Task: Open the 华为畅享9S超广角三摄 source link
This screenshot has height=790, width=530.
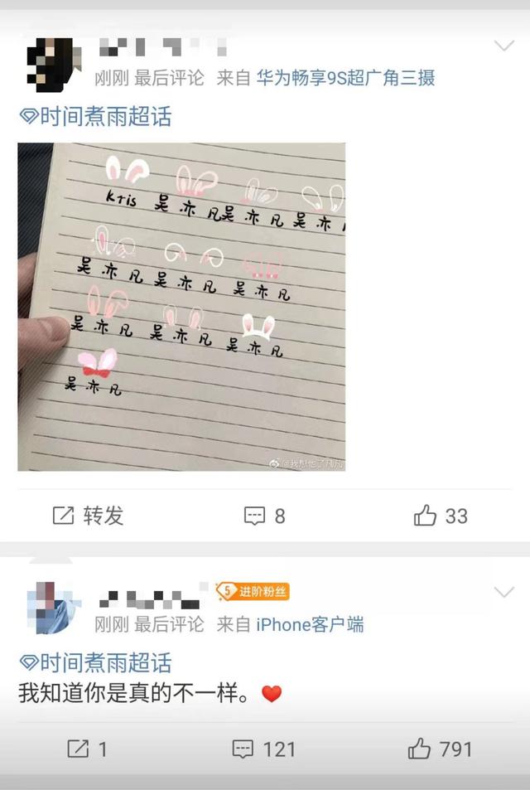Action: 345,78
